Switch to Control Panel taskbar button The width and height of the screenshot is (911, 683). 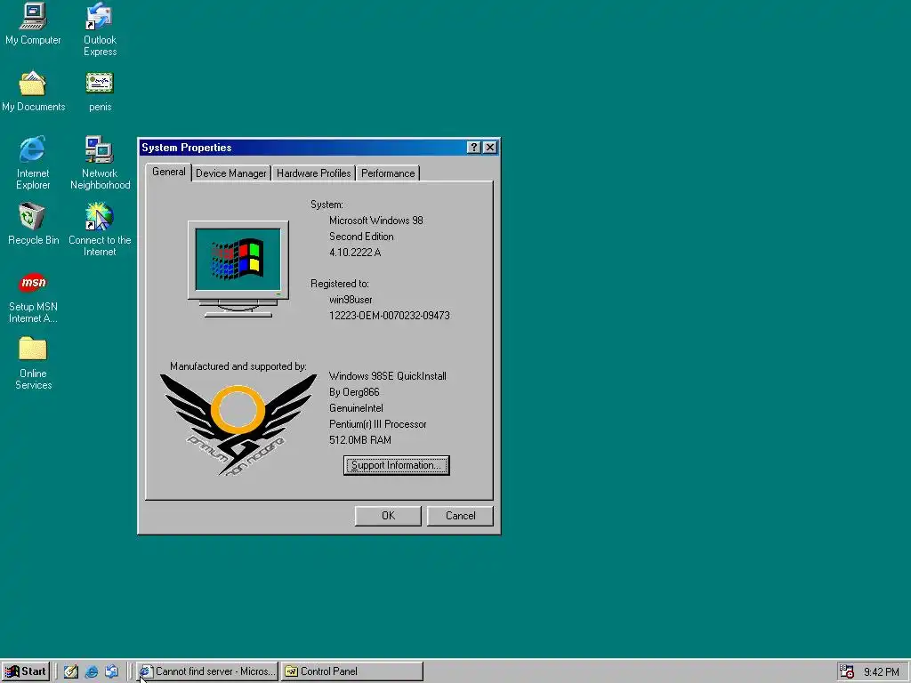[x=352, y=671]
